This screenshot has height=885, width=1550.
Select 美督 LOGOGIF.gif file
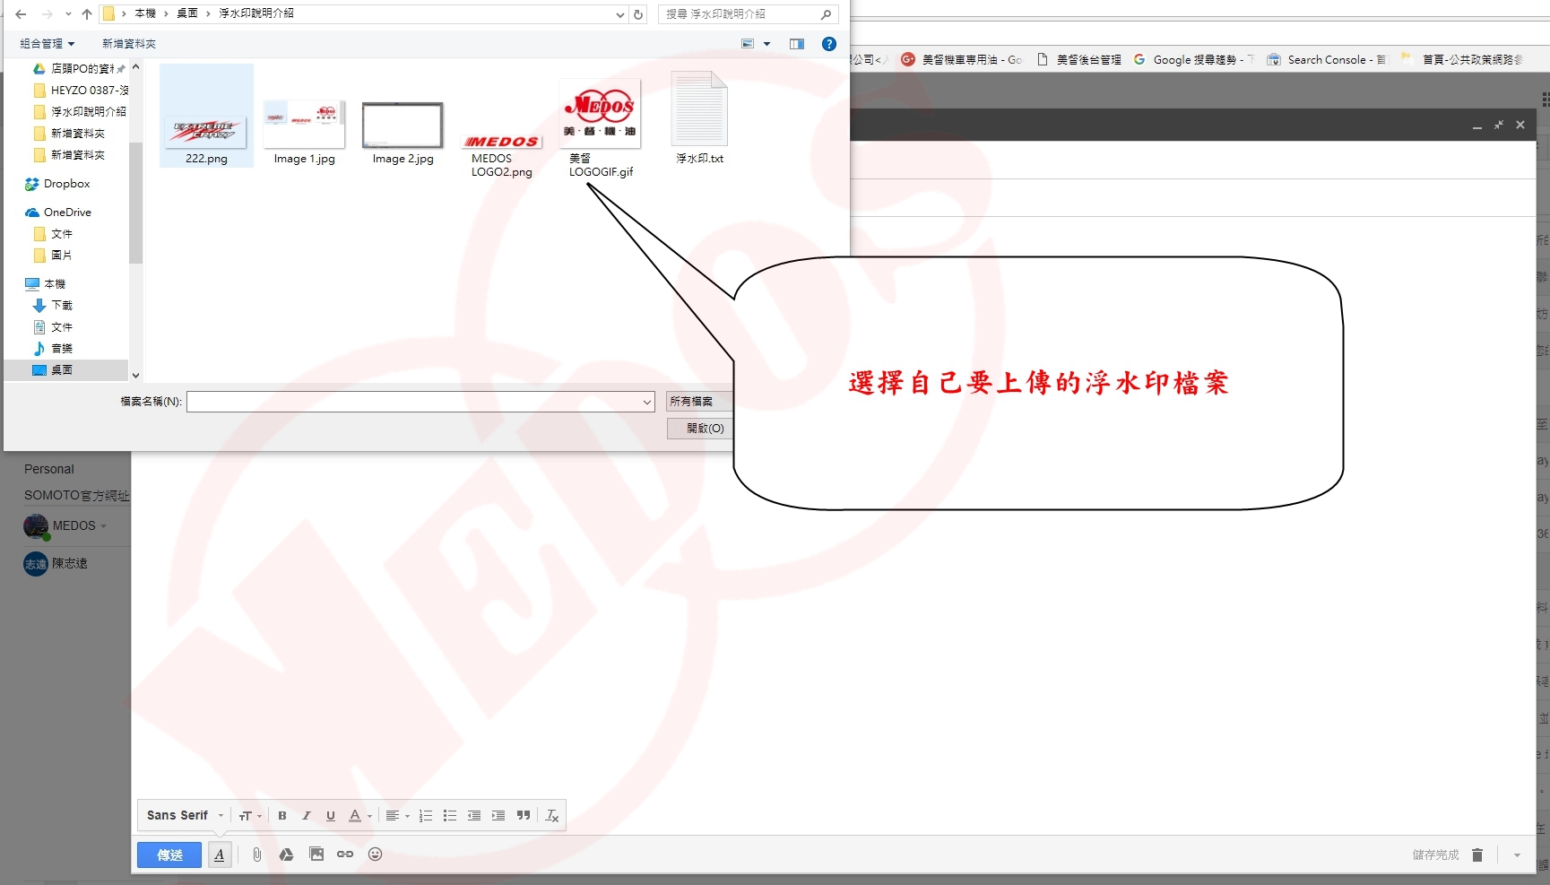[601, 127]
